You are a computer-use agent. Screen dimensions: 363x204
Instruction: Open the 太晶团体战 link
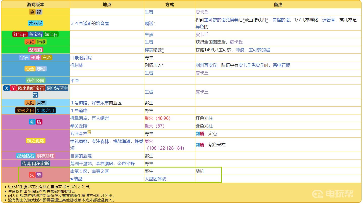point(155,179)
